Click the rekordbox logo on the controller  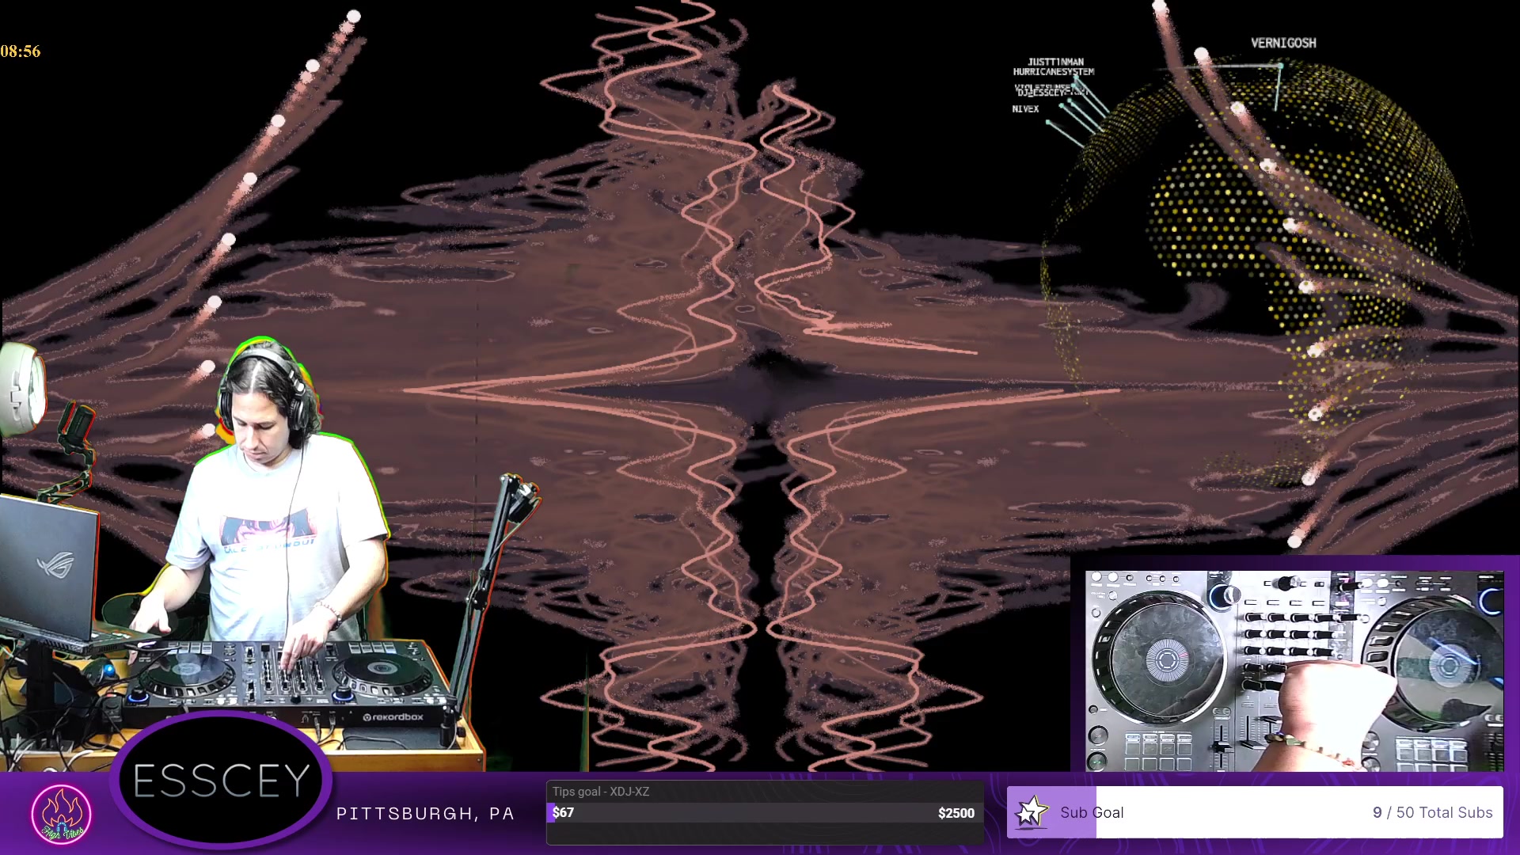[x=393, y=717]
